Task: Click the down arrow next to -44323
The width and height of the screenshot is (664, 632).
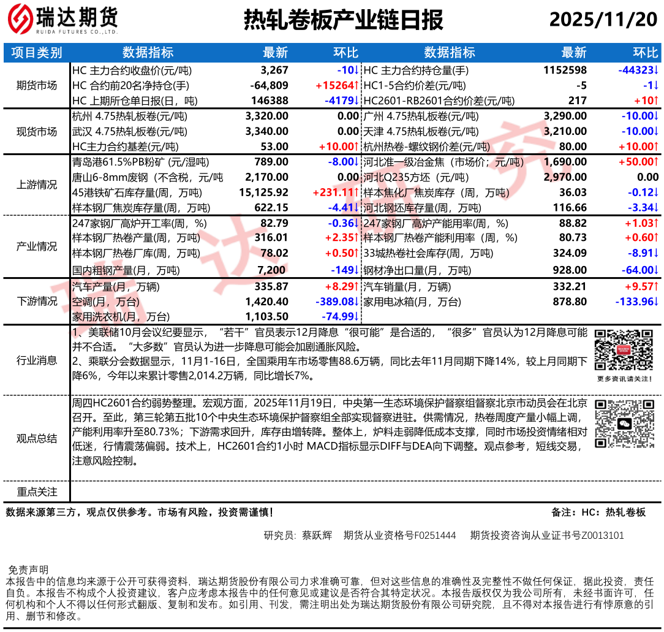Action: [655, 70]
